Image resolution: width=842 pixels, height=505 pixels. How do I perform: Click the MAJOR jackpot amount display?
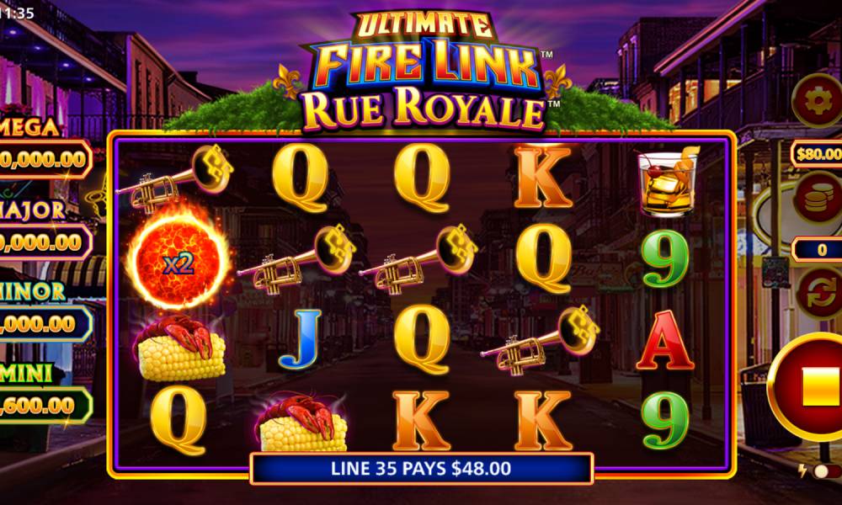[44, 242]
